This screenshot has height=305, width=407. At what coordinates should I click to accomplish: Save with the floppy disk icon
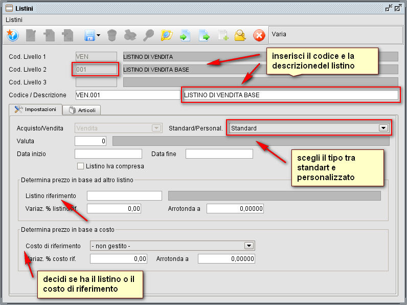click(89, 35)
